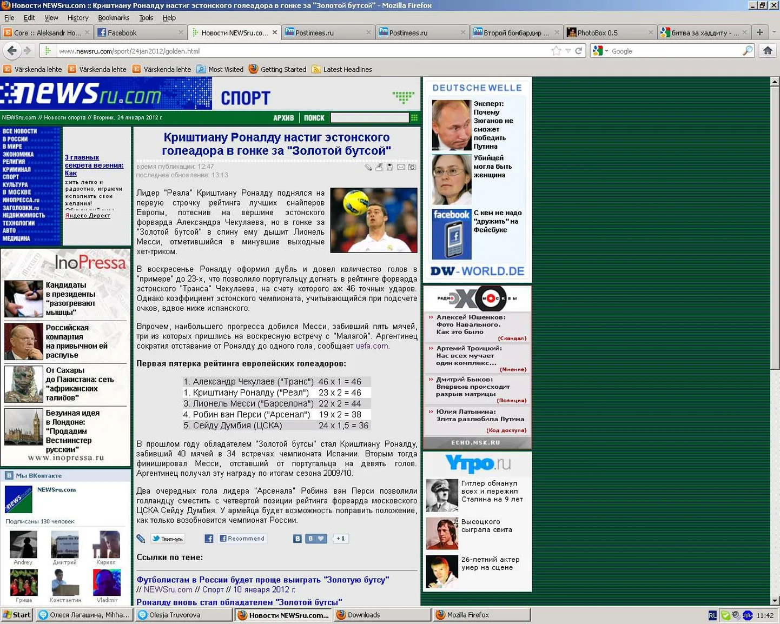
Task: Open InoPressa Westminster story thumbnail
Action: (x=24, y=427)
